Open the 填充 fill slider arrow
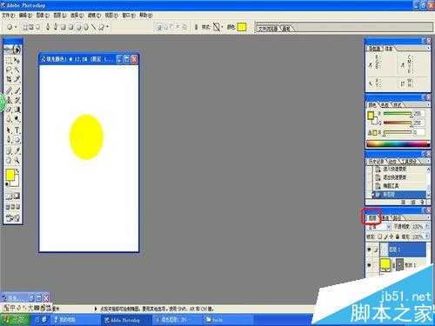The image size is (435, 326). click(x=427, y=236)
